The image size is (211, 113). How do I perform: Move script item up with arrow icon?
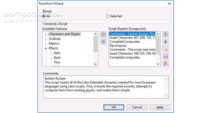point(166,34)
